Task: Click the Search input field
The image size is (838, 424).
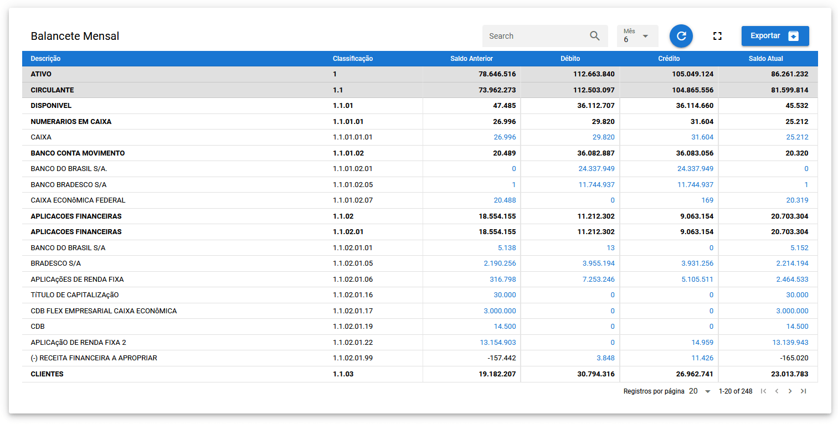Action: tap(534, 36)
